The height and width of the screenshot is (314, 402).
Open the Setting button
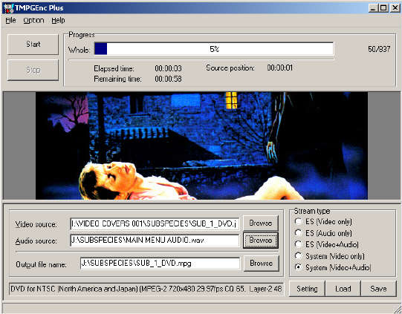coord(307,289)
